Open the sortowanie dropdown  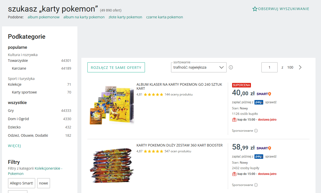198,67
